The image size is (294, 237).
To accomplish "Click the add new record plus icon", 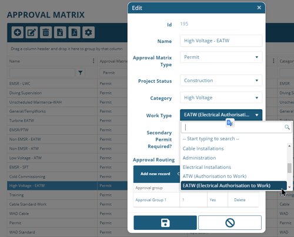I will [x=18, y=32].
